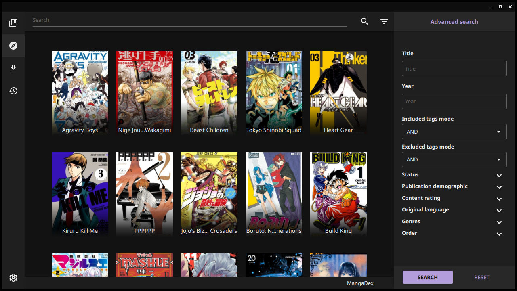Image resolution: width=517 pixels, height=291 pixels.
Task: Click the Title input field
Action: 454,69
